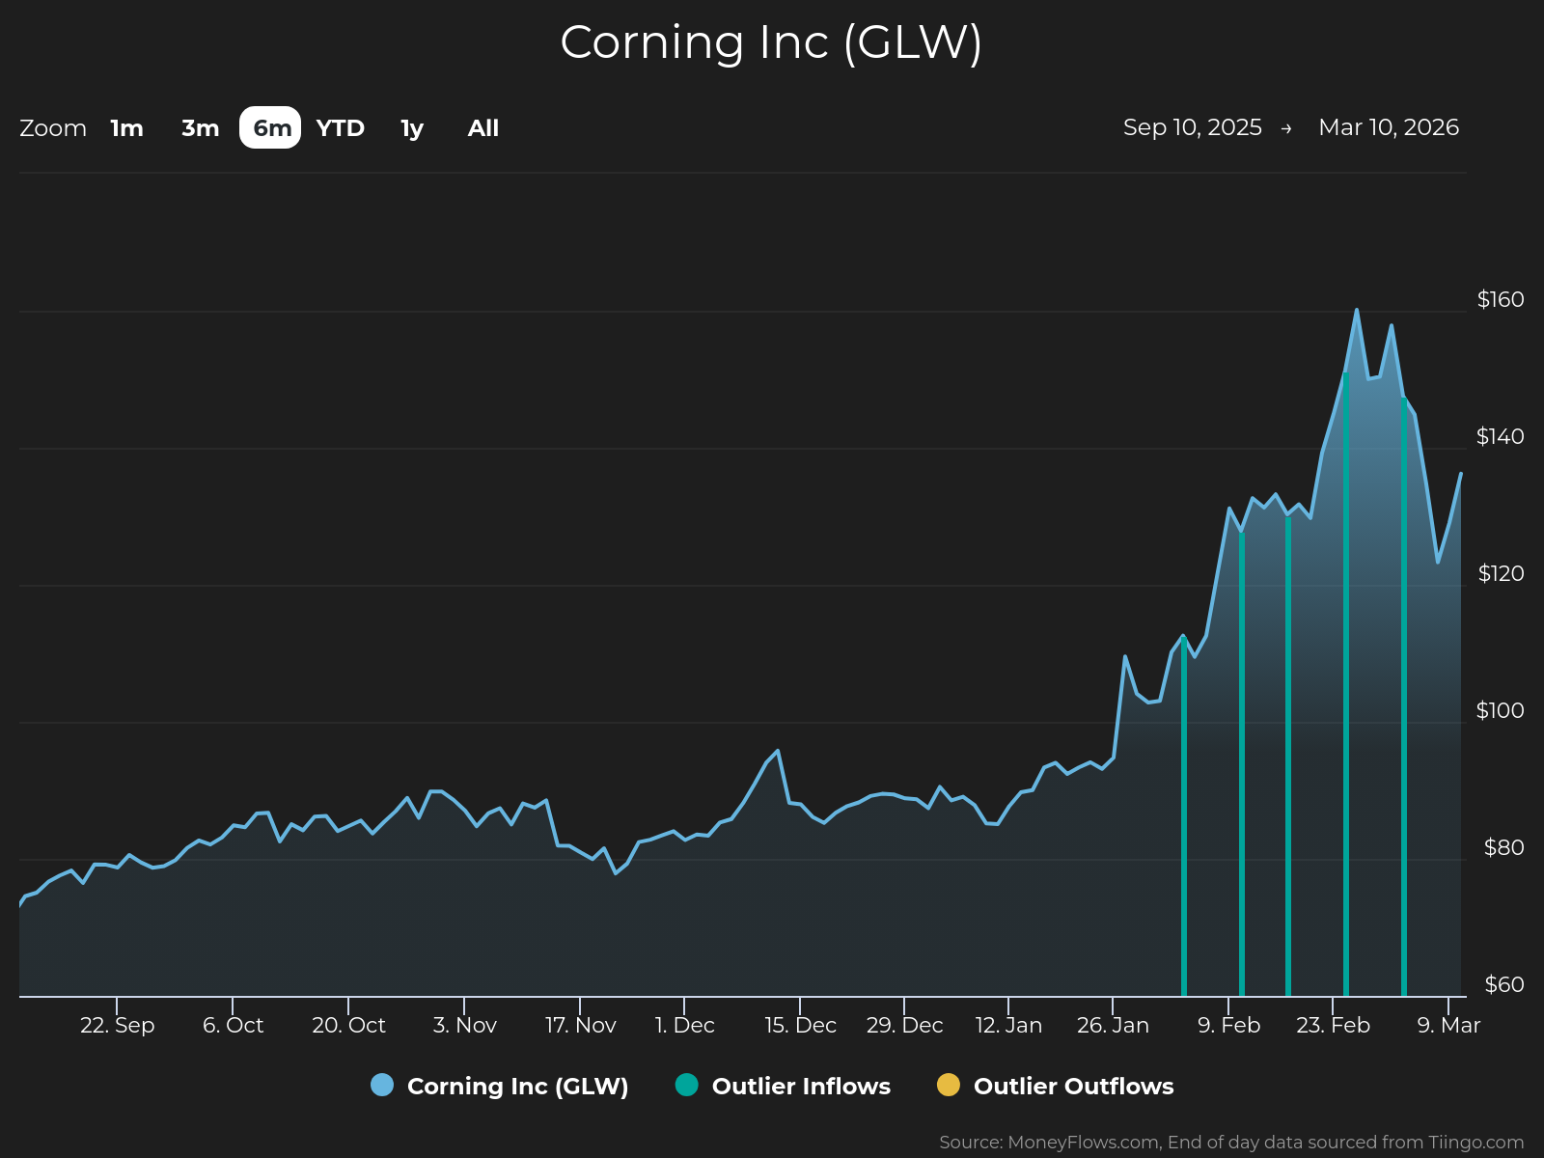The image size is (1544, 1158).
Task: Click the $160 axis label
Action: [1501, 299]
